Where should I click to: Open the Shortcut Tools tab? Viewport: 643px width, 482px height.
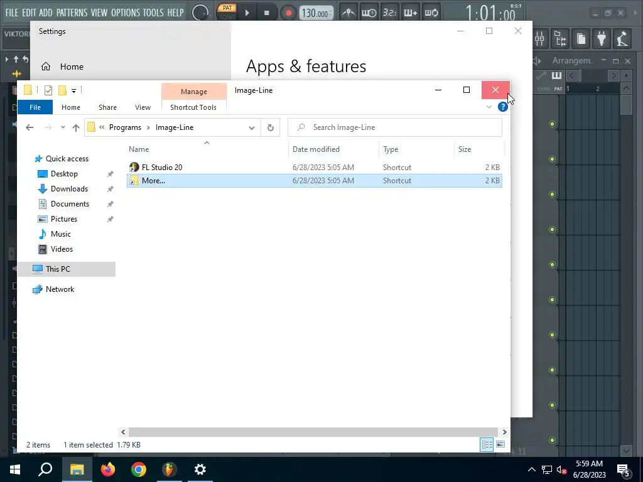[x=193, y=107]
